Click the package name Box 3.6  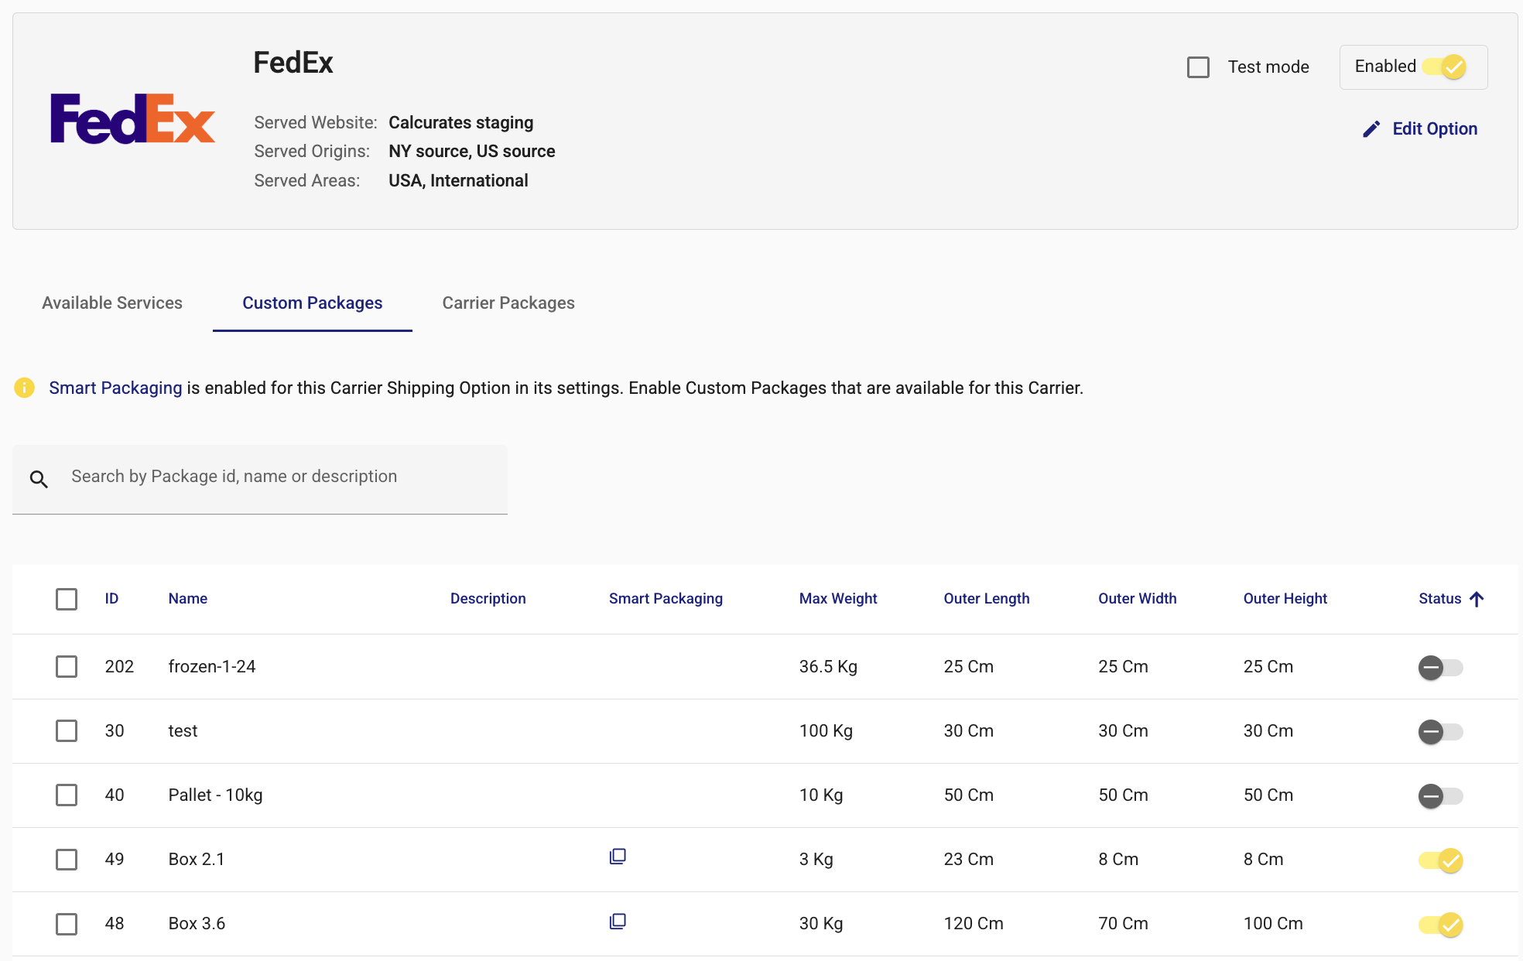[x=197, y=924]
